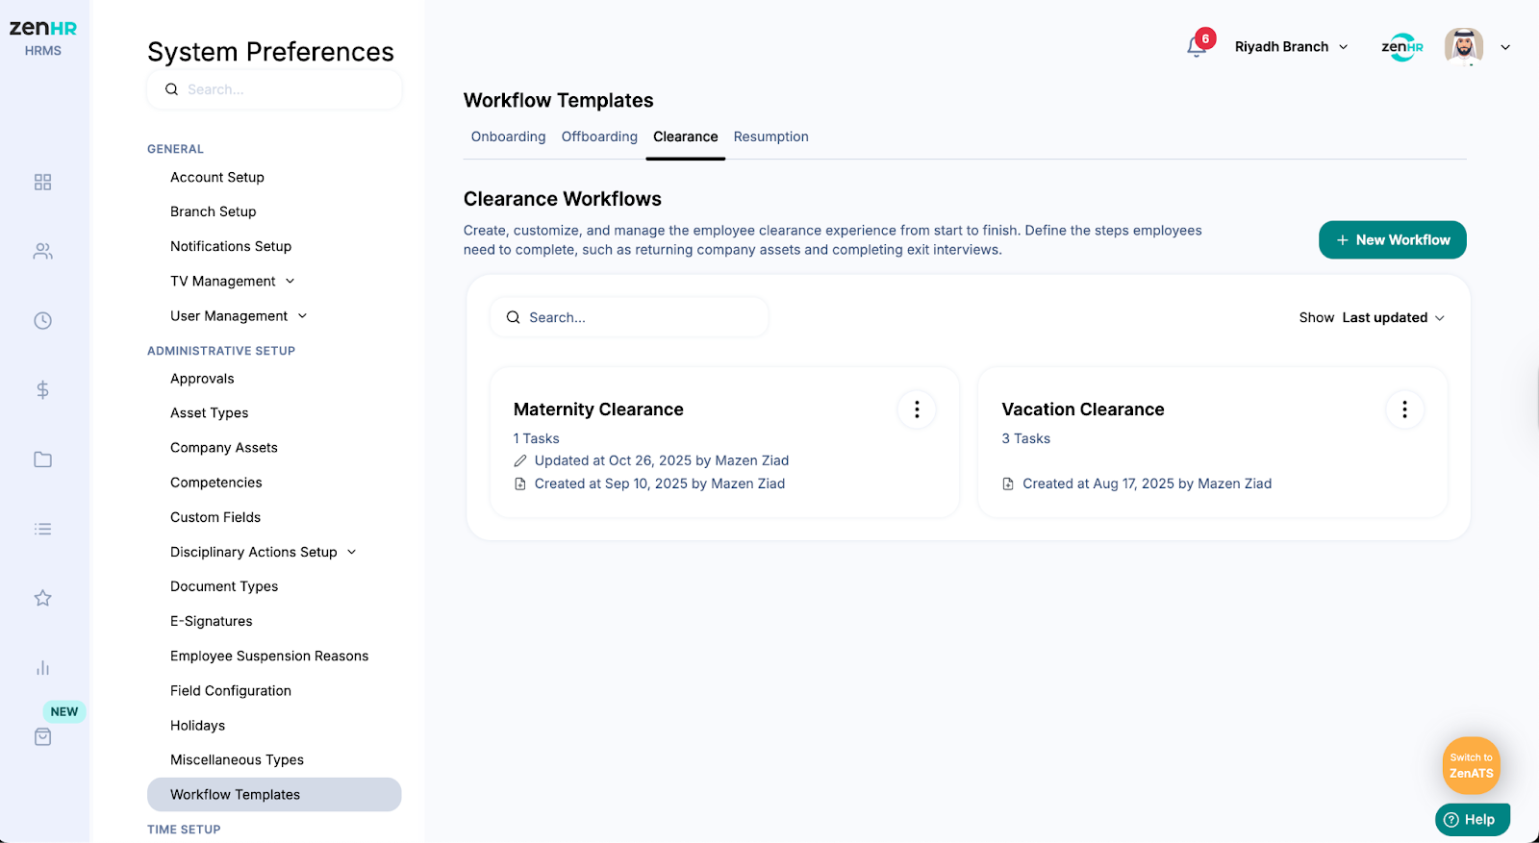Expand the profile menu chevron
This screenshot has height=843, width=1539.
click(x=1505, y=47)
